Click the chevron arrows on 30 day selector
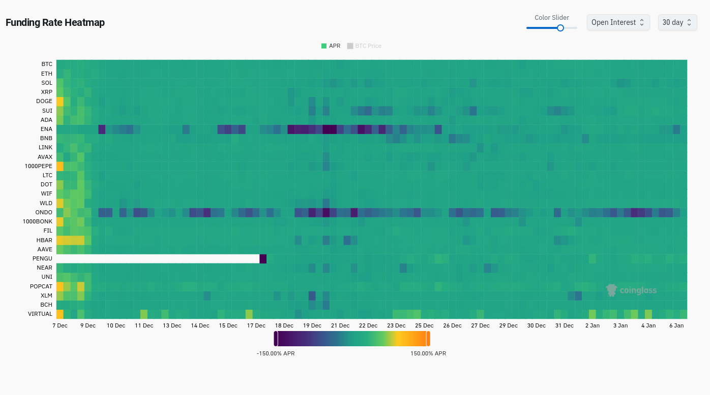The height and width of the screenshot is (395, 710). tap(689, 22)
